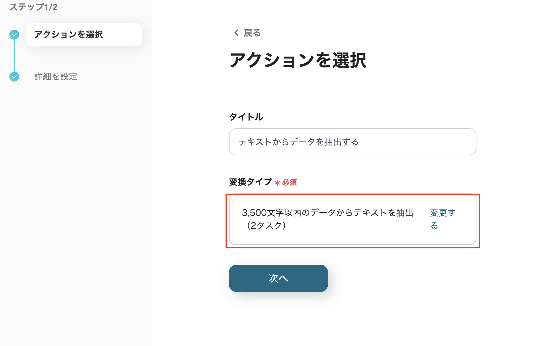
Task: Click the red 必須 required marker
Action: tap(290, 182)
